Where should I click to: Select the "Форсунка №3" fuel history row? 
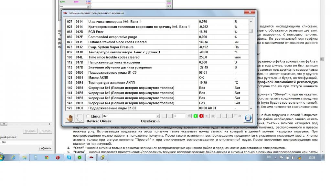[157, 98]
